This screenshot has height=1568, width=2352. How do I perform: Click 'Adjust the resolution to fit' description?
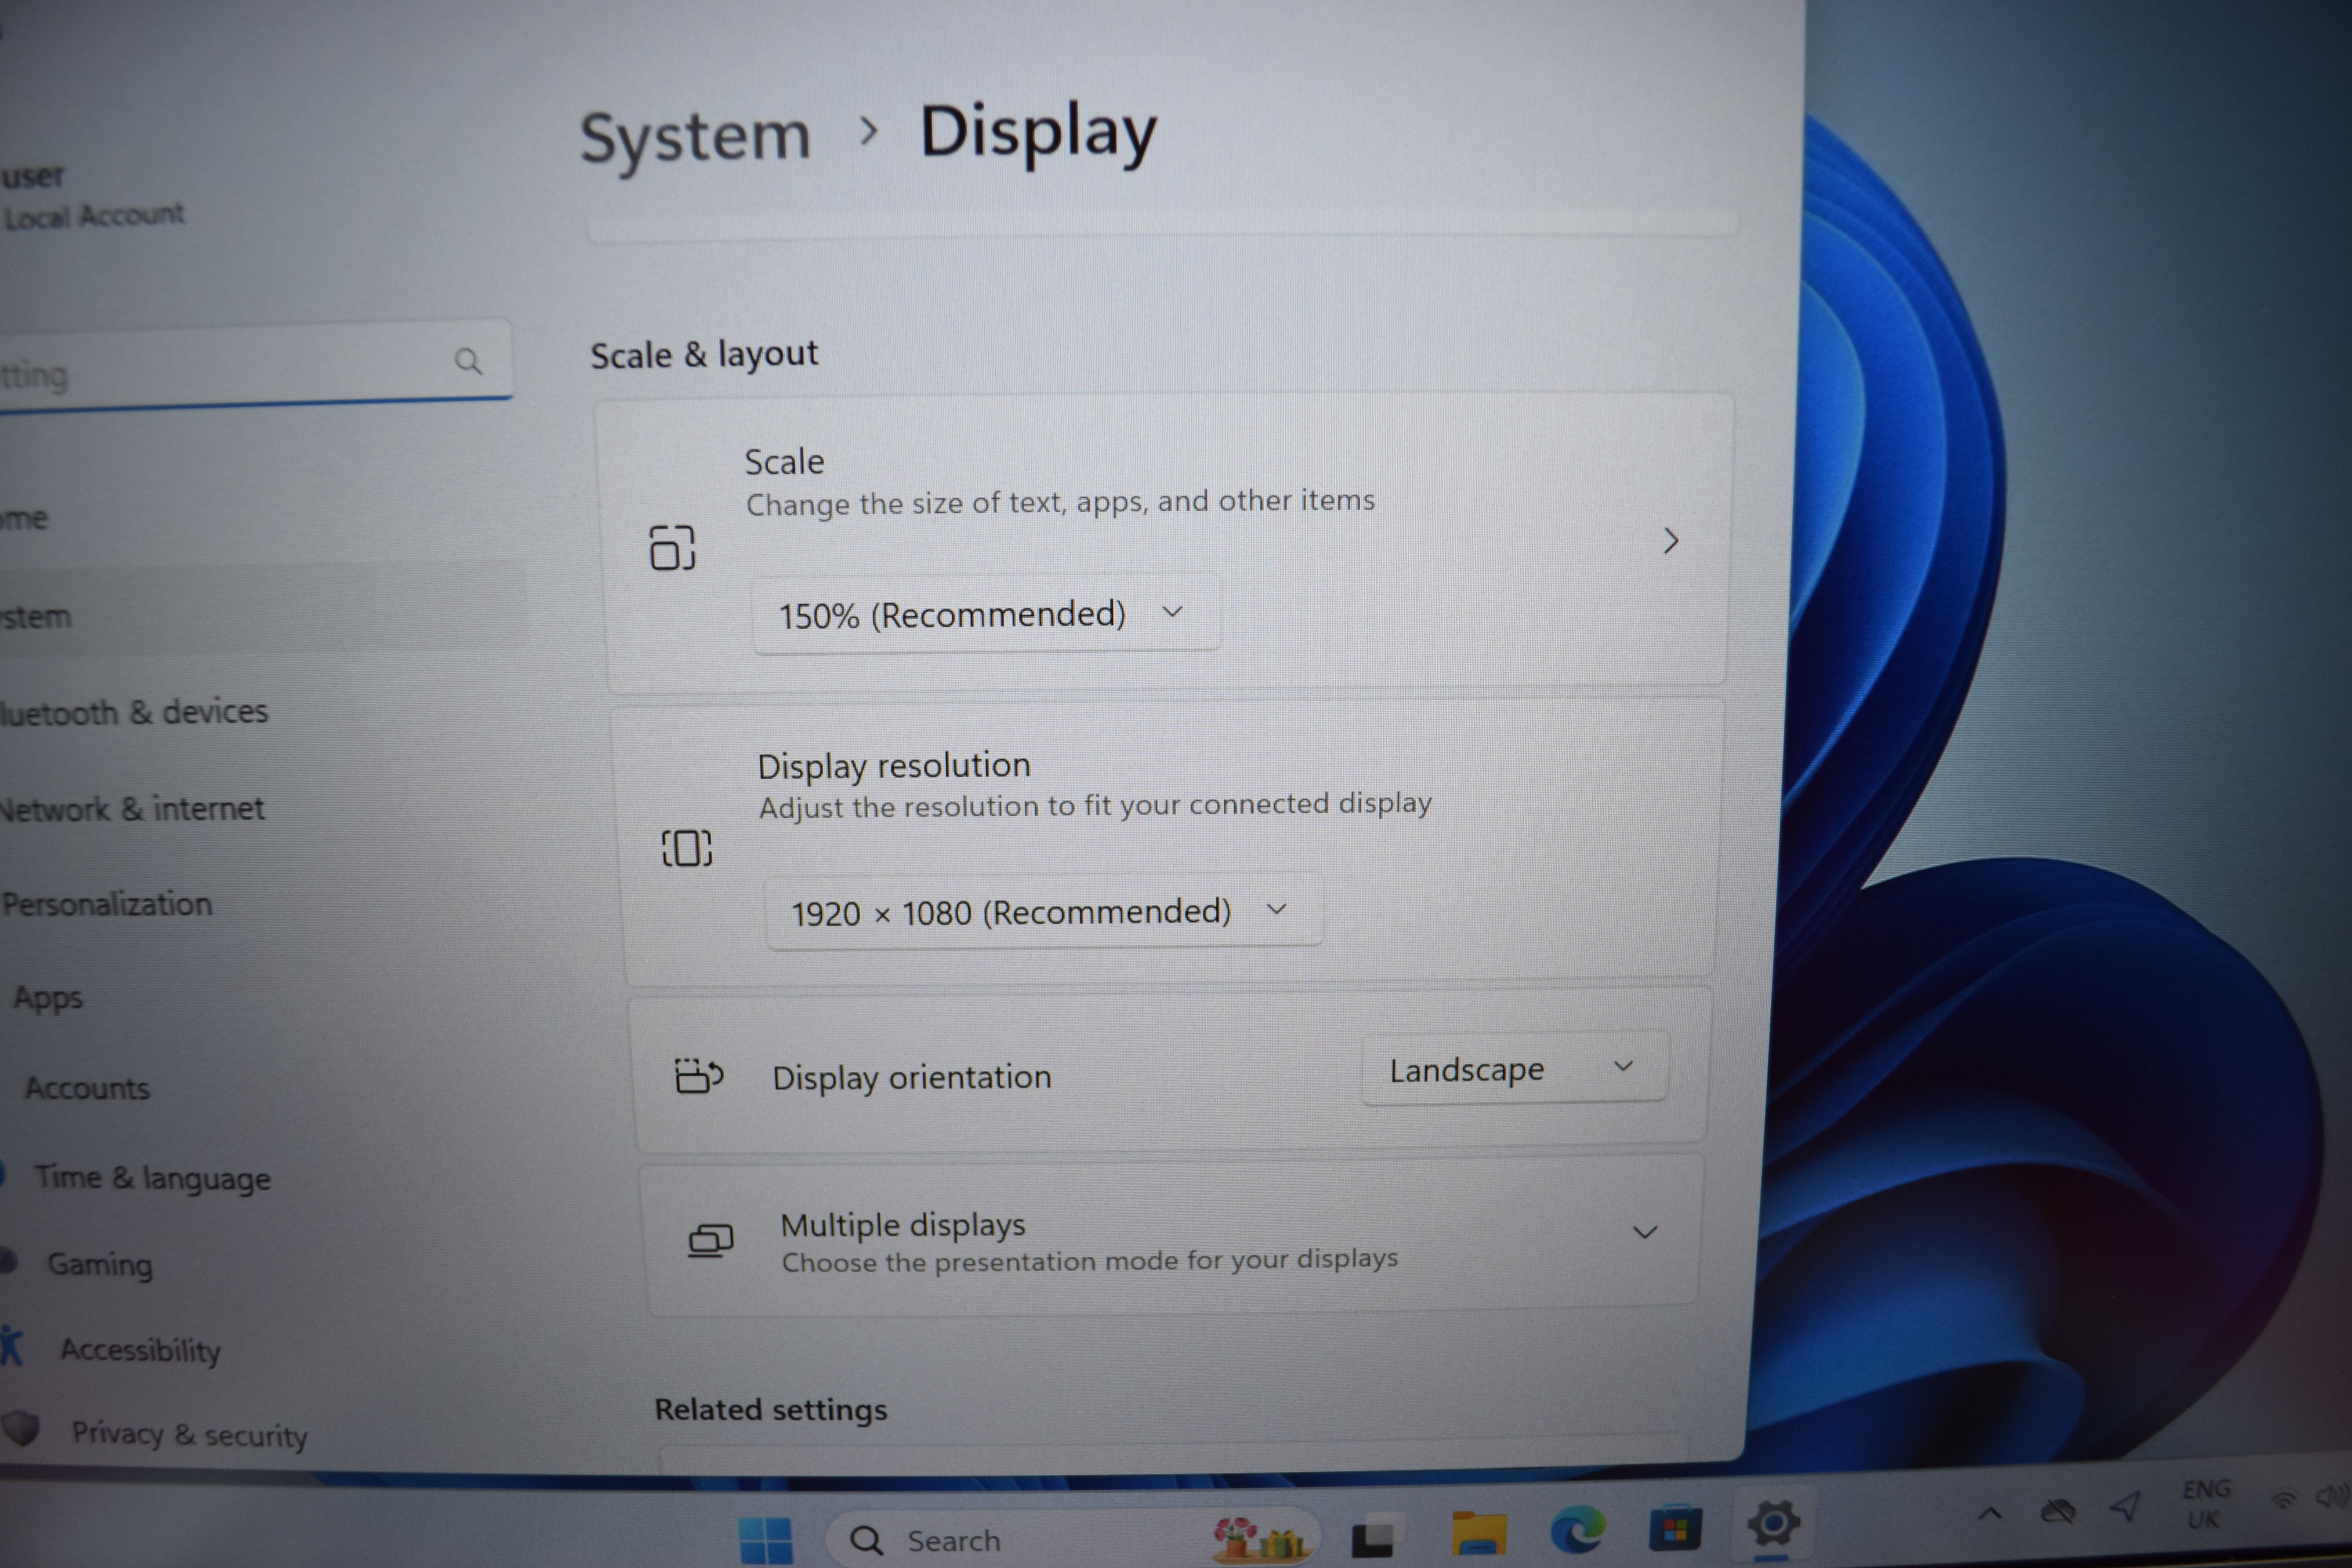click(1095, 805)
